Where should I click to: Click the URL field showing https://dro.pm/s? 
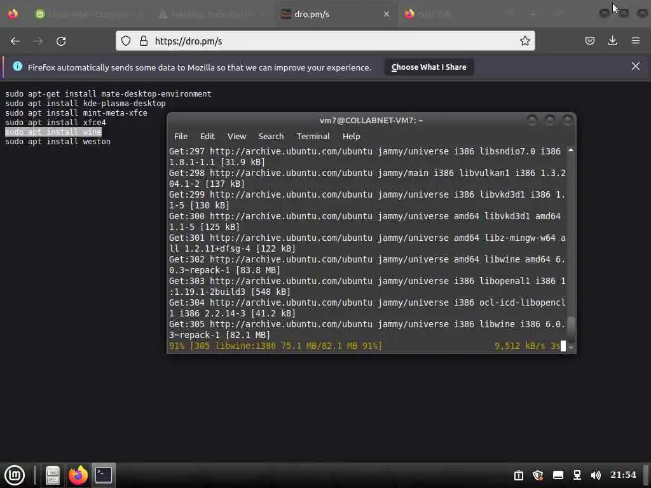325,41
